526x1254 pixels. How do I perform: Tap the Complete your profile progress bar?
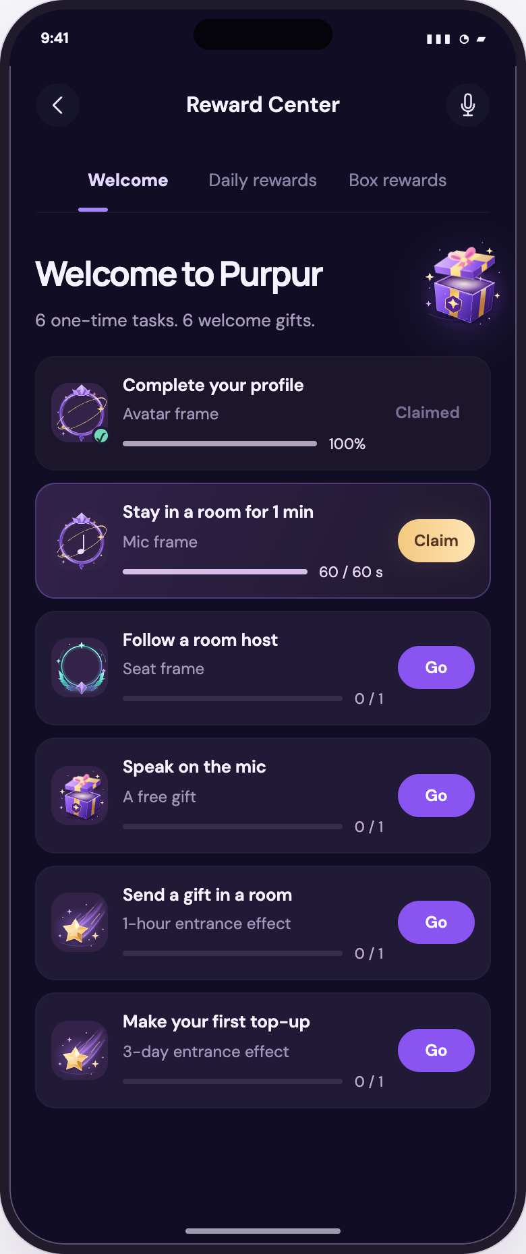click(x=220, y=444)
